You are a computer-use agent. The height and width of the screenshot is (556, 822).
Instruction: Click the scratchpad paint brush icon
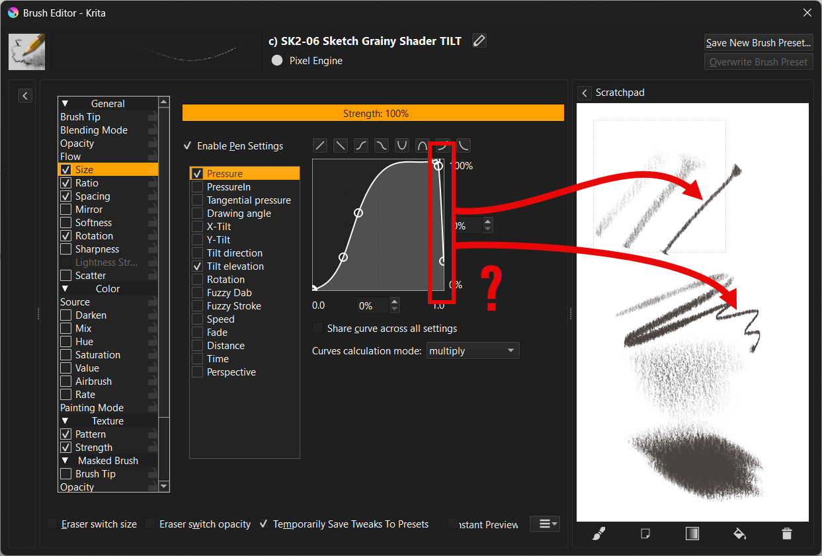pos(598,534)
